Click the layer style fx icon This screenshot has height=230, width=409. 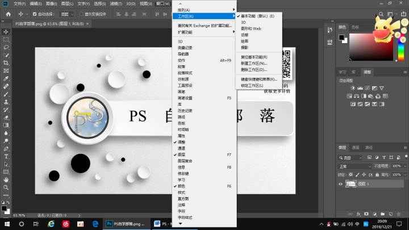[358, 214]
